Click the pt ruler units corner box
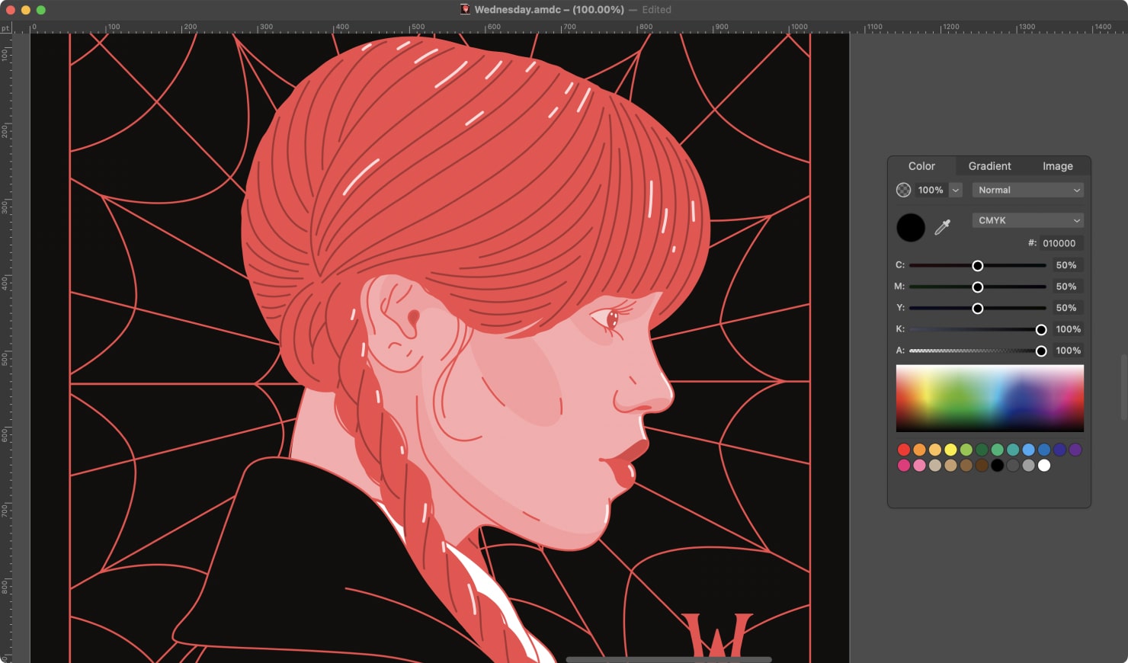Image resolution: width=1128 pixels, height=663 pixels. [6, 27]
